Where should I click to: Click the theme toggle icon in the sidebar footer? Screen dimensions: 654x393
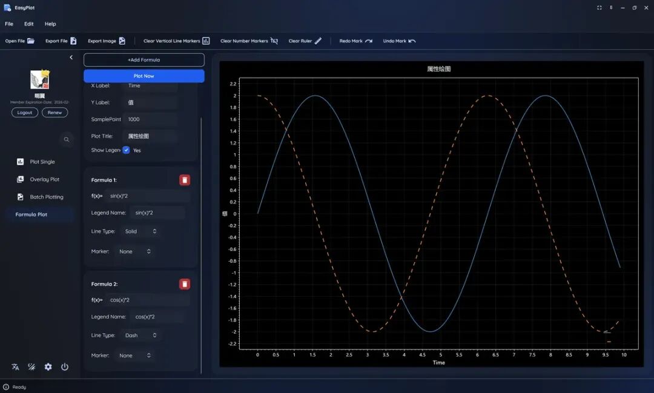click(31, 367)
